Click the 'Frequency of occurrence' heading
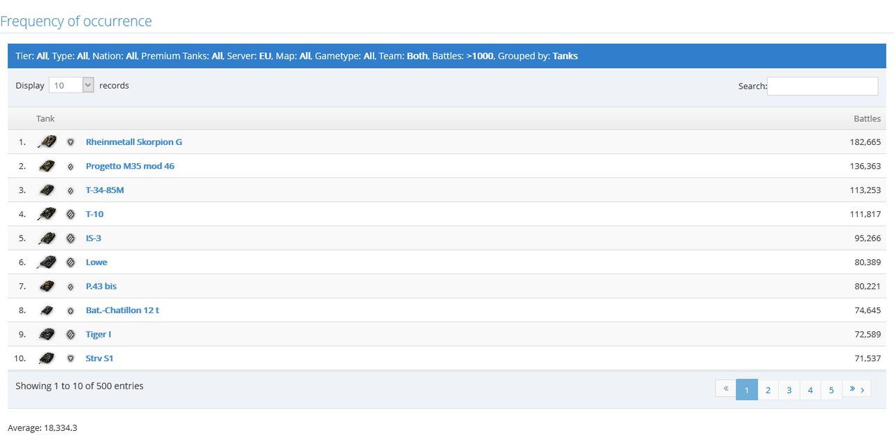 pos(76,21)
